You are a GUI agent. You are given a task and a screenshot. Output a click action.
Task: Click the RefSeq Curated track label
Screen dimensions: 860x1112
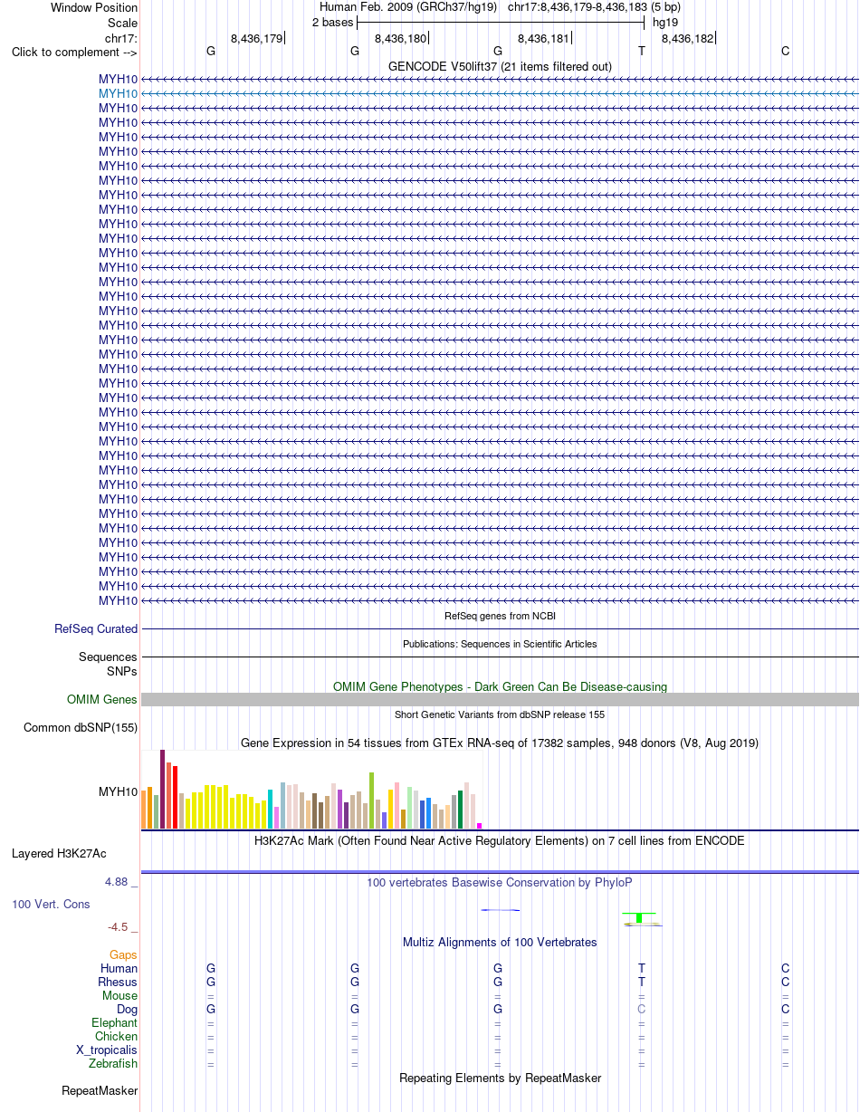point(96,628)
